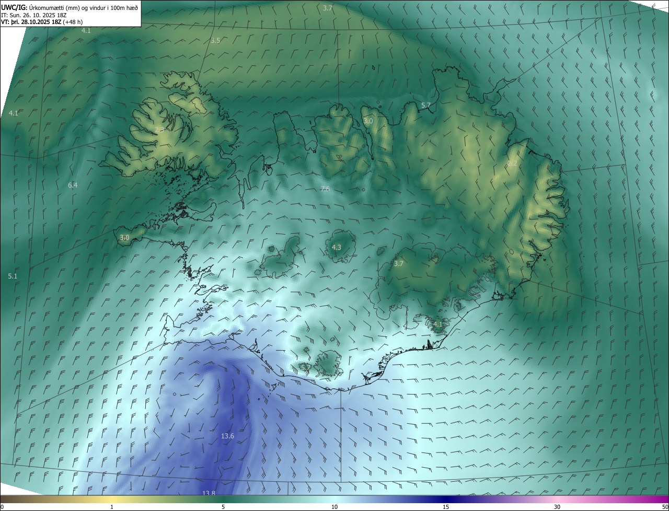This screenshot has height=511, width=669.
Task: Click the 0 tick on the colour scale
Action: pyautogui.click(x=2, y=507)
